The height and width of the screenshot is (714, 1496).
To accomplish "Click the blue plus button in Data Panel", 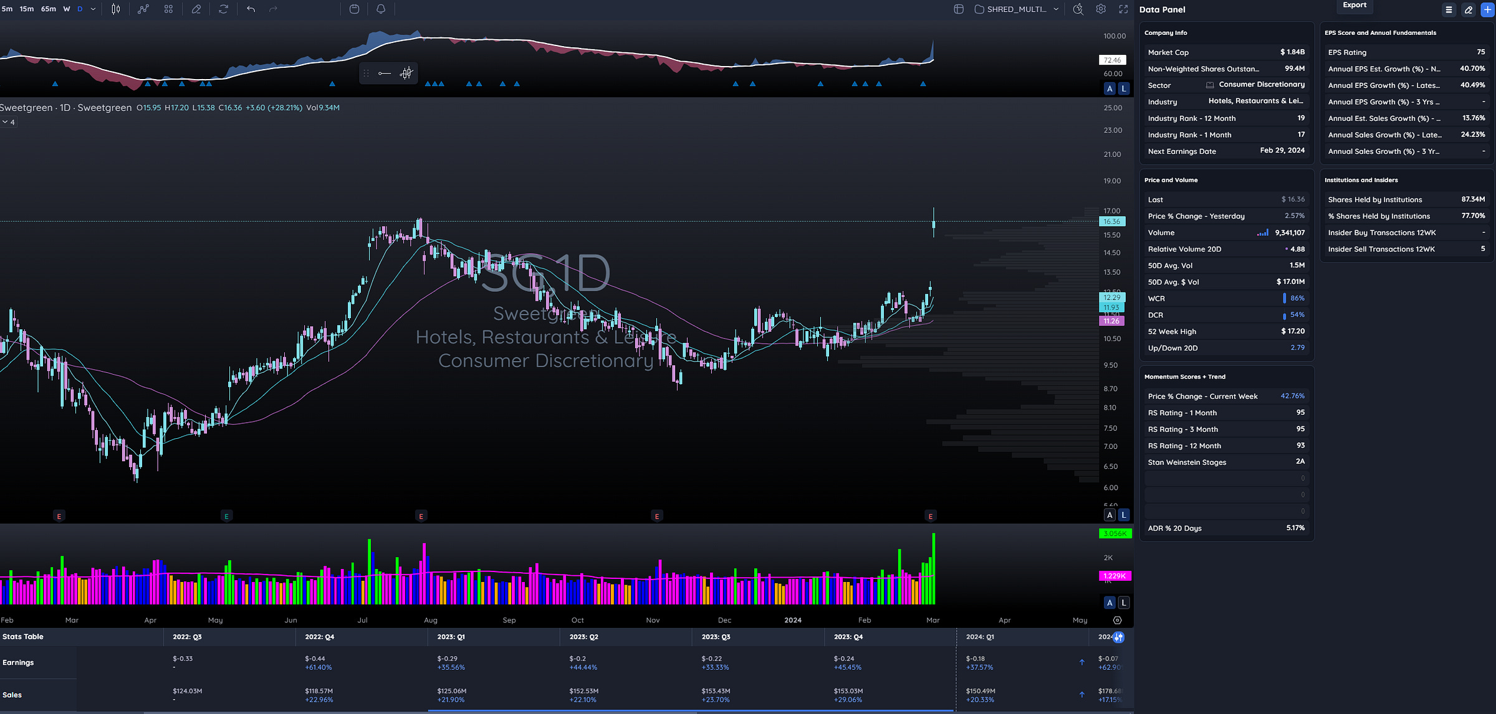I will (1487, 9).
